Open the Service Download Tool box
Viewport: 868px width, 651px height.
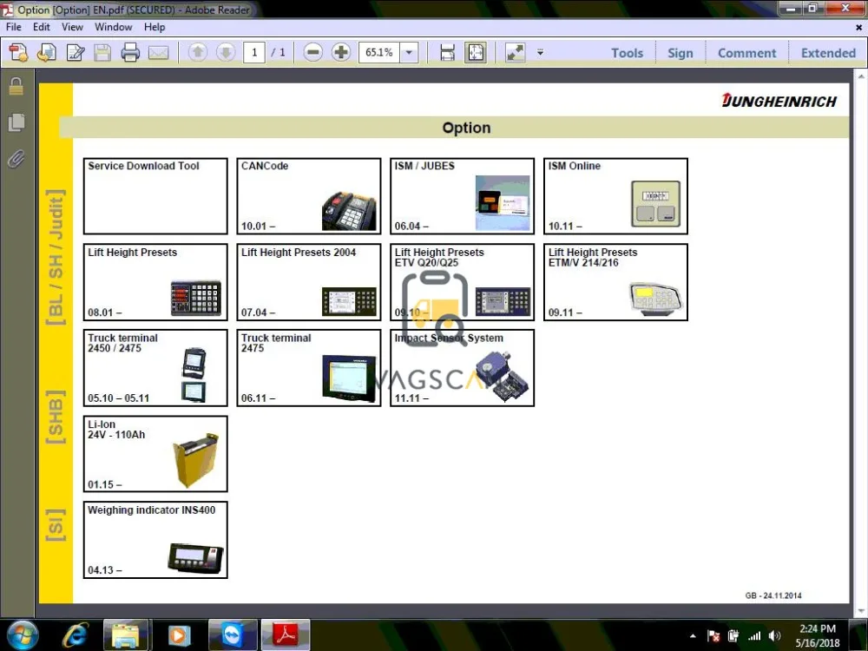tap(155, 196)
